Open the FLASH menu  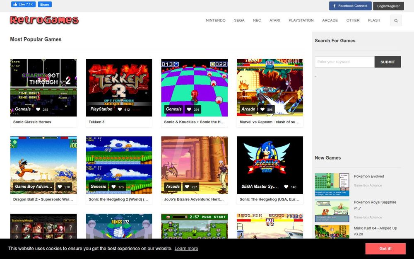coord(374,20)
